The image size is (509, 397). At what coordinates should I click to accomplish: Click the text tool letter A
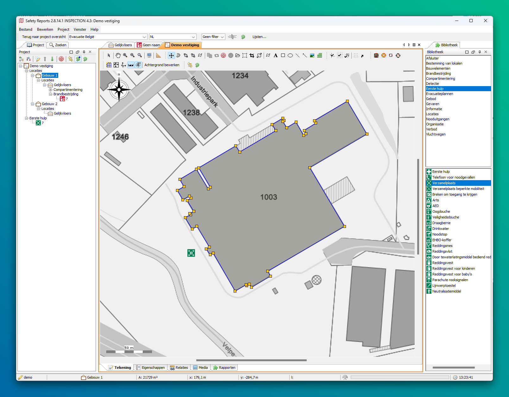click(x=275, y=55)
